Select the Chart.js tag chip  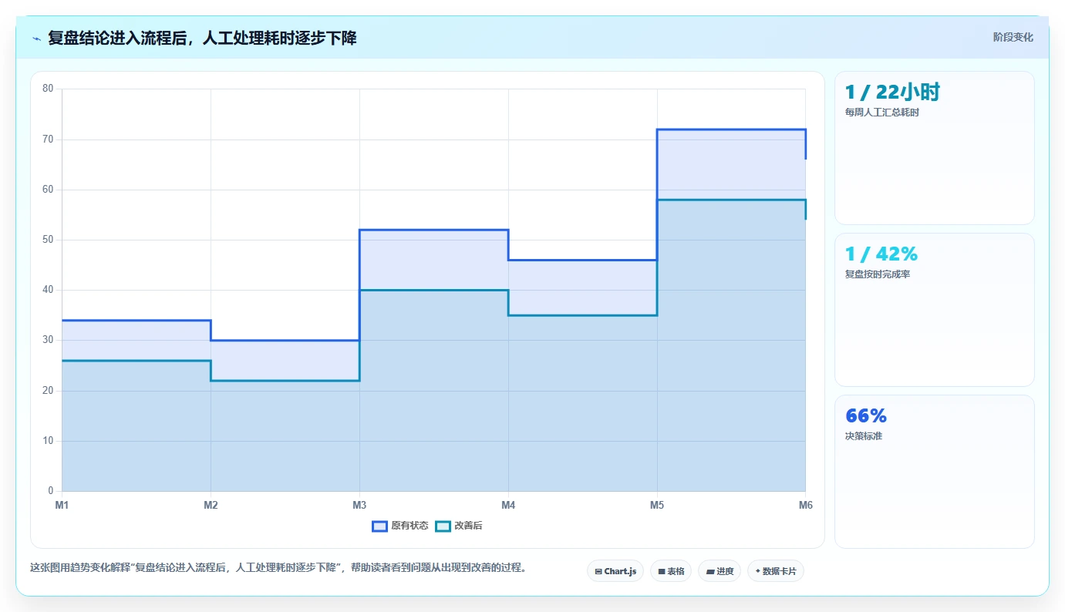pyautogui.click(x=615, y=571)
